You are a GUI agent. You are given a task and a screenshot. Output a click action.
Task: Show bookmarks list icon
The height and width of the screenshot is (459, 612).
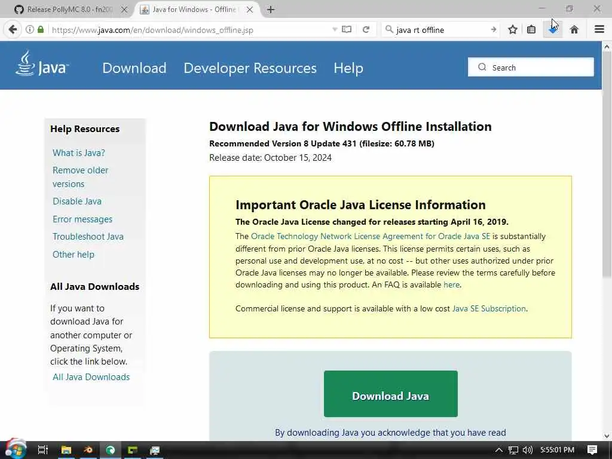point(531,30)
